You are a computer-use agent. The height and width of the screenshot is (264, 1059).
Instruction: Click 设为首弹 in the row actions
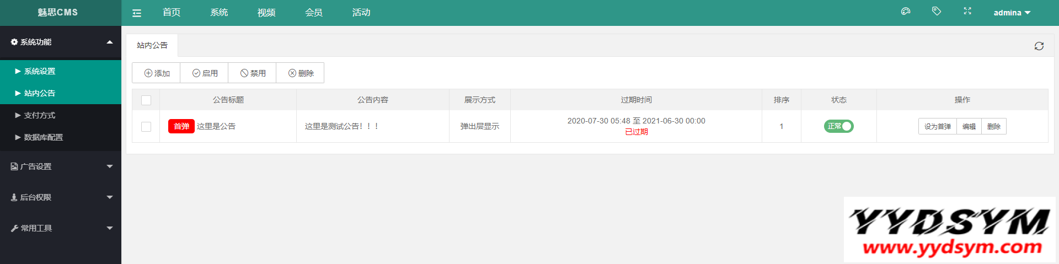click(938, 126)
